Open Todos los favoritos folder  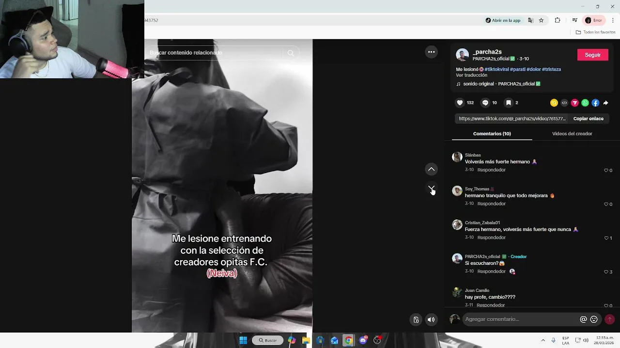click(x=596, y=32)
